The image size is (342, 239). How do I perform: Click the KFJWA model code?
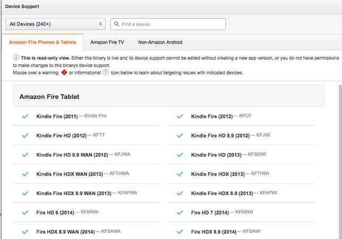[x=122, y=154]
